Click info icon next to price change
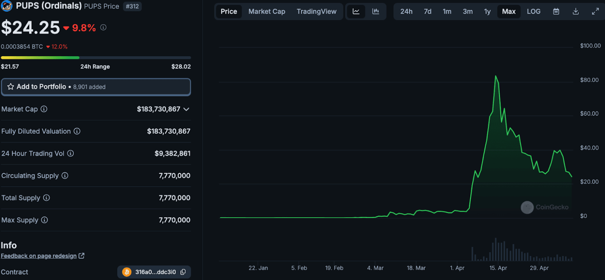The width and height of the screenshot is (605, 280). [x=103, y=28]
